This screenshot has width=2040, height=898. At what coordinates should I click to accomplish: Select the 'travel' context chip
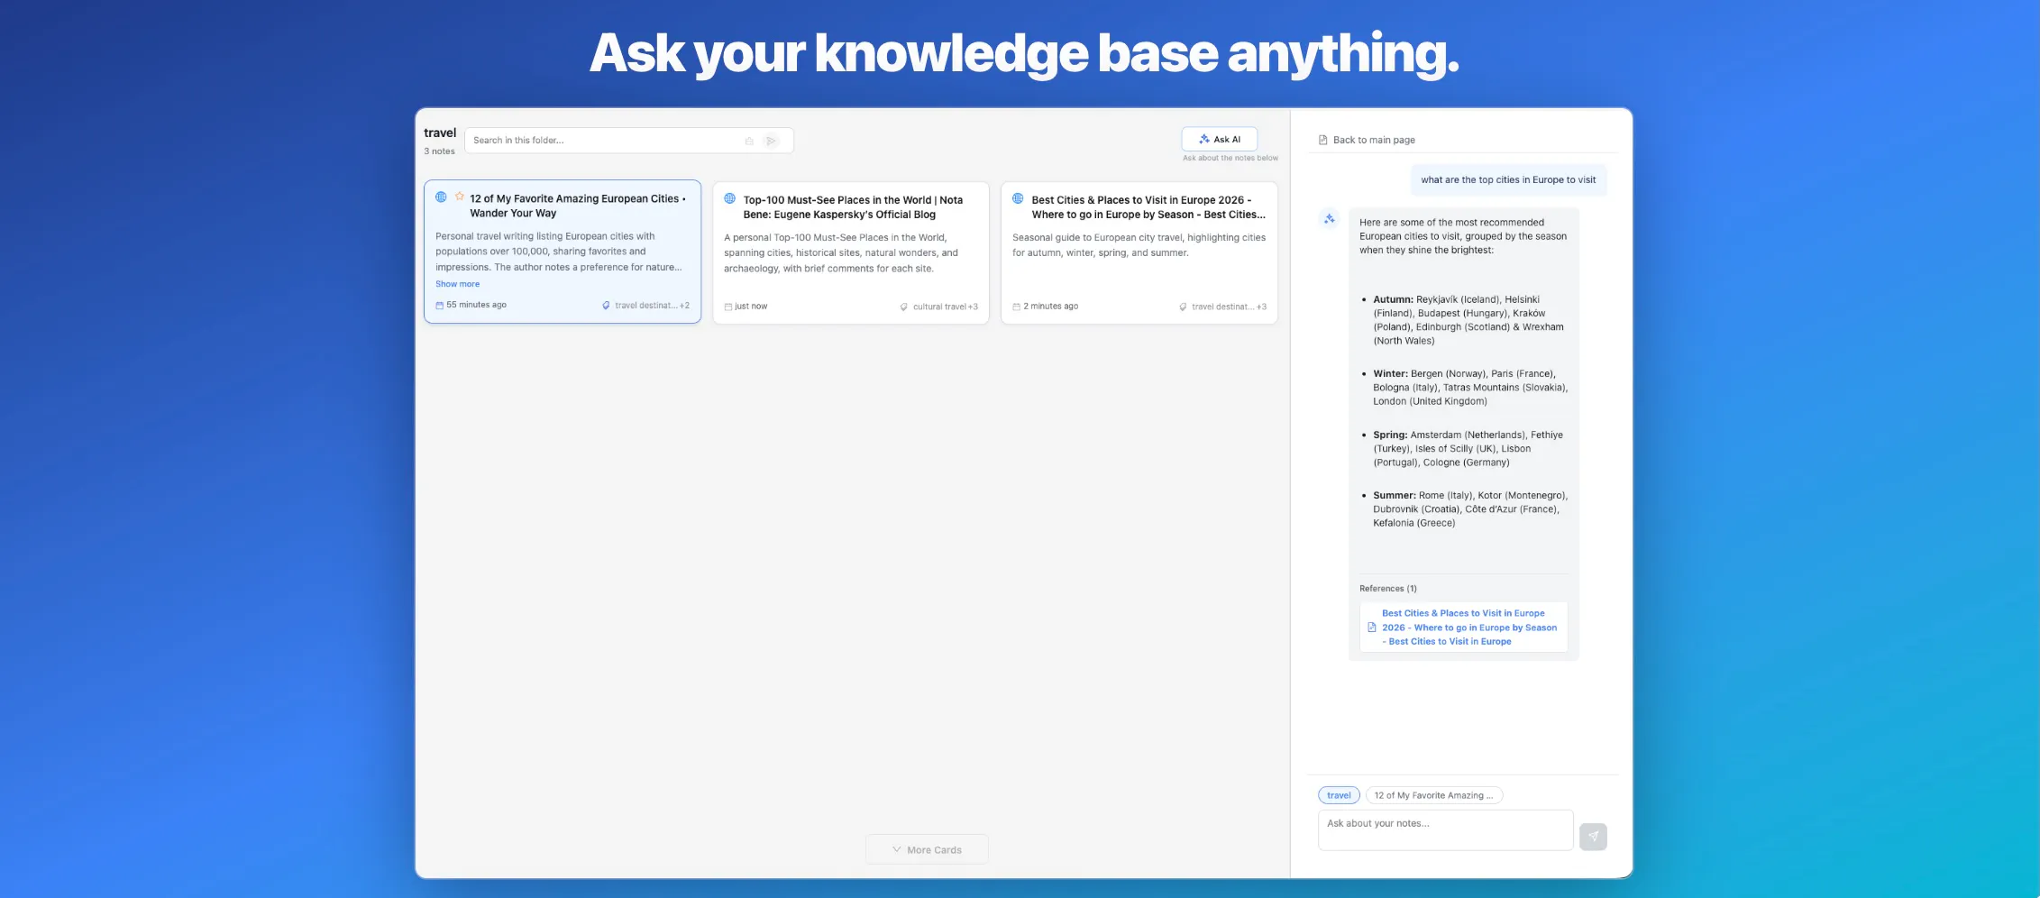(1339, 795)
